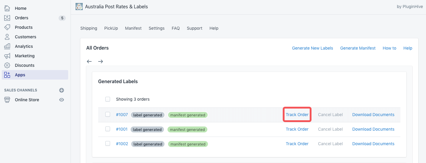Cancel Label for order #1001
Viewport: 426px width, 163px height.
coord(330,129)
